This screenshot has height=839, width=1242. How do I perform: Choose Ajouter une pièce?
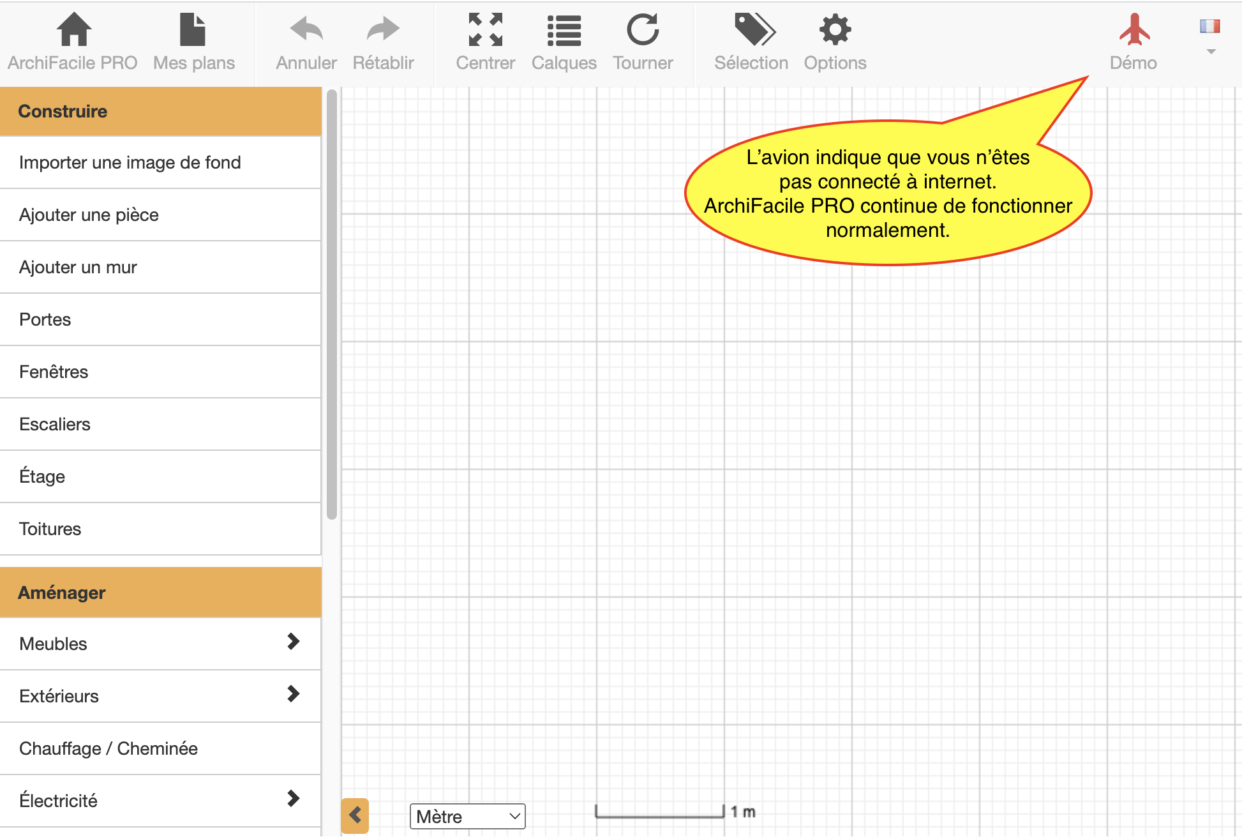click(89, 215)
